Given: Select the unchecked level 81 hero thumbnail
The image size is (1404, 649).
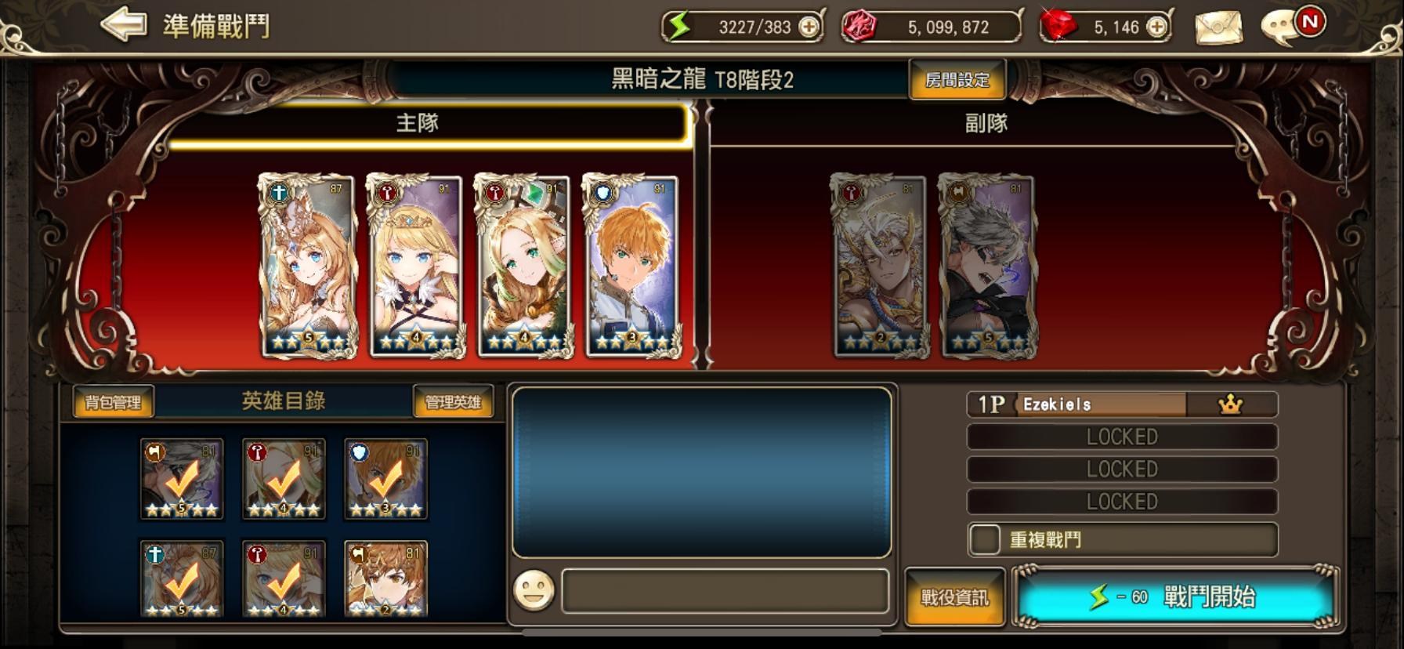Looking at the screenshot, I should click(386, 578).
